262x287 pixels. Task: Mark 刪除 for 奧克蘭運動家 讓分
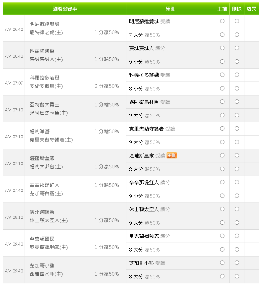pos(237,236)
